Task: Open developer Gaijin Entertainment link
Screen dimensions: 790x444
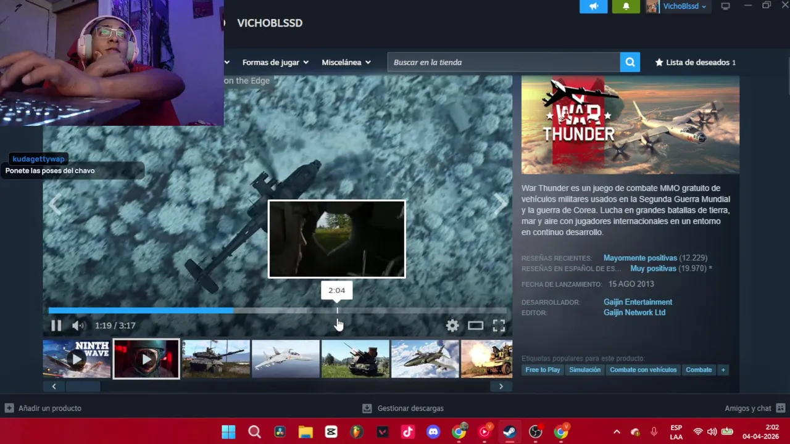Action: [x=638, y=302]
